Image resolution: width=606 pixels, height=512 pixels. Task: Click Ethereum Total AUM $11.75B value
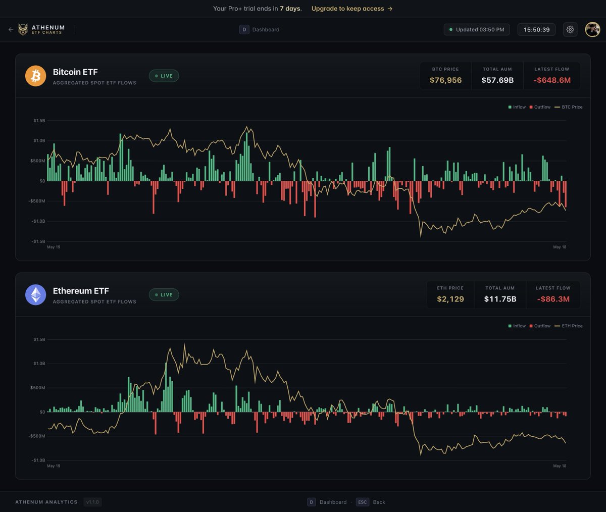[x=500, y=299]
